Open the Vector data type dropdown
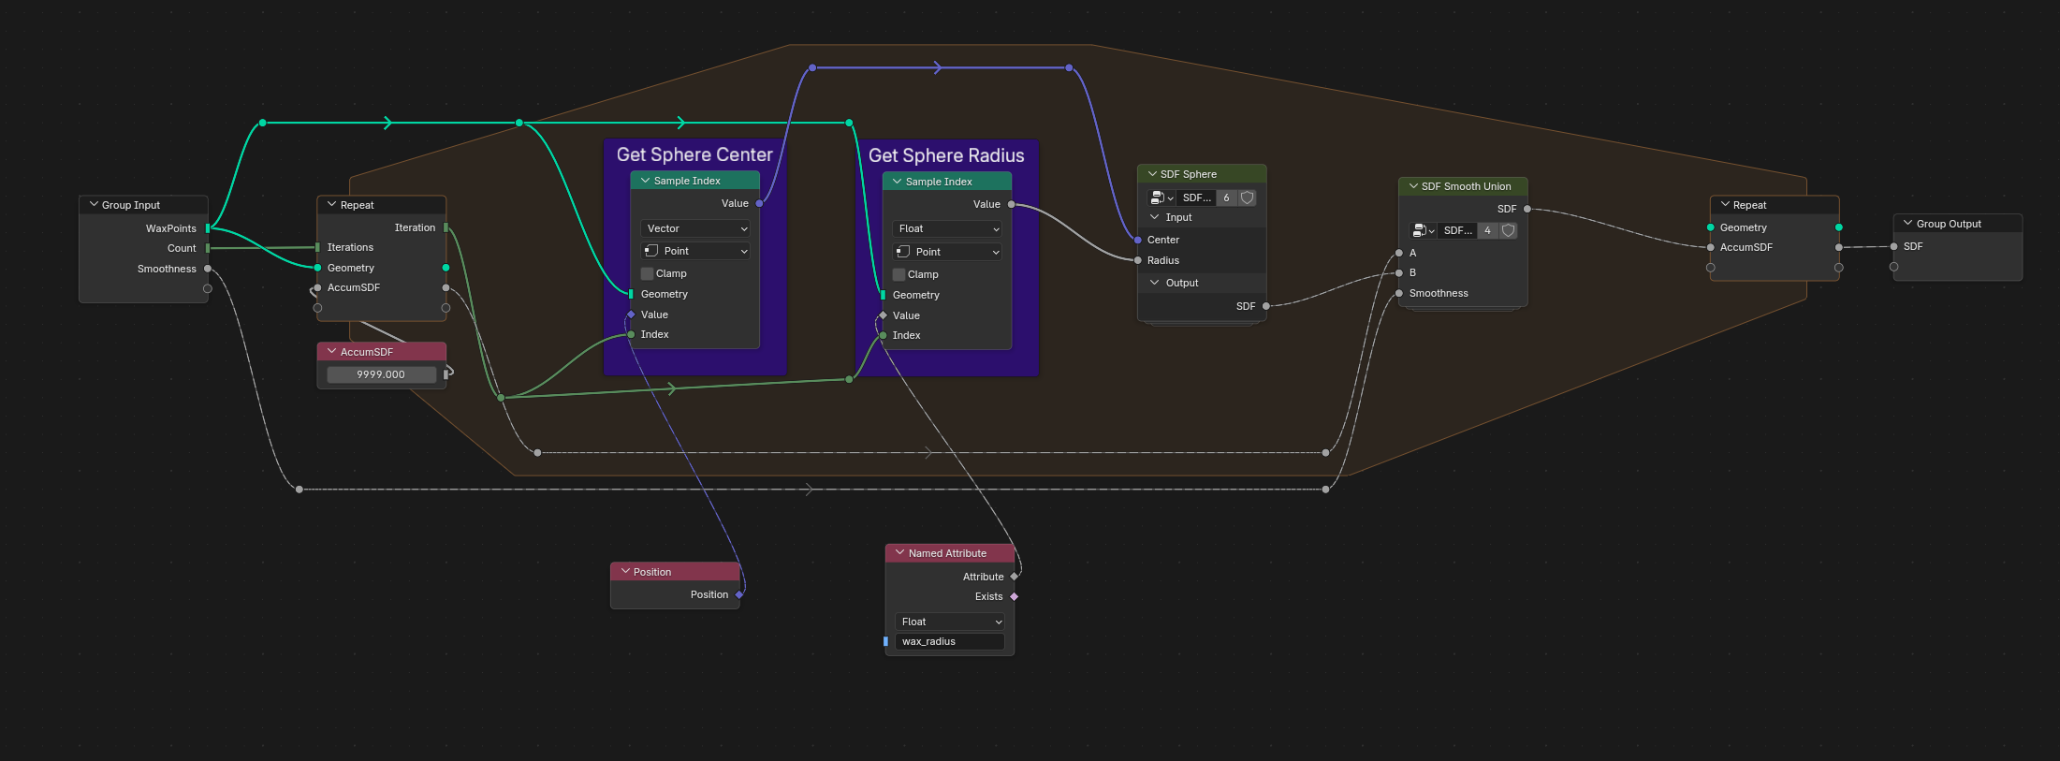This screenshot has height=761, width=2060. [695, 228]
